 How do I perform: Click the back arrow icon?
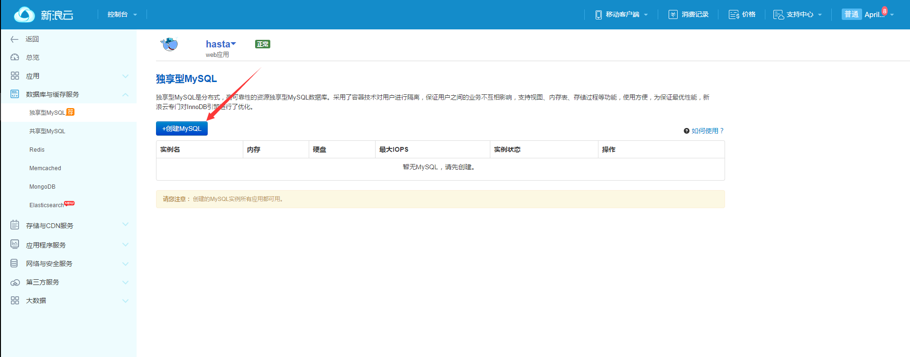click(x=15, y=39)
